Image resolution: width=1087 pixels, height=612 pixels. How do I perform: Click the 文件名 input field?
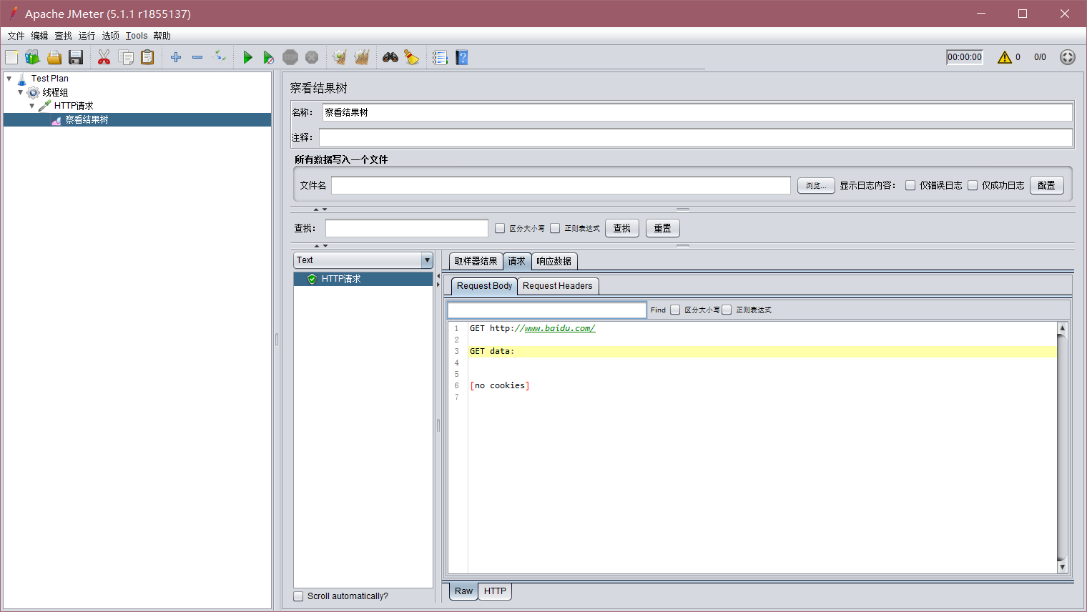(561, 185)
